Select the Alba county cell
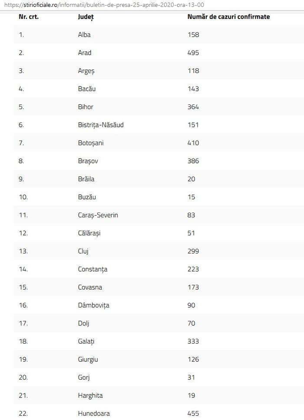 coord(84,35)
